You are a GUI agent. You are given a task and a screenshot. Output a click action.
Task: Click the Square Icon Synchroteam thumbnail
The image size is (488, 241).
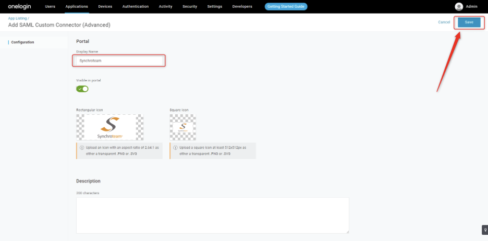pos(182,127)
